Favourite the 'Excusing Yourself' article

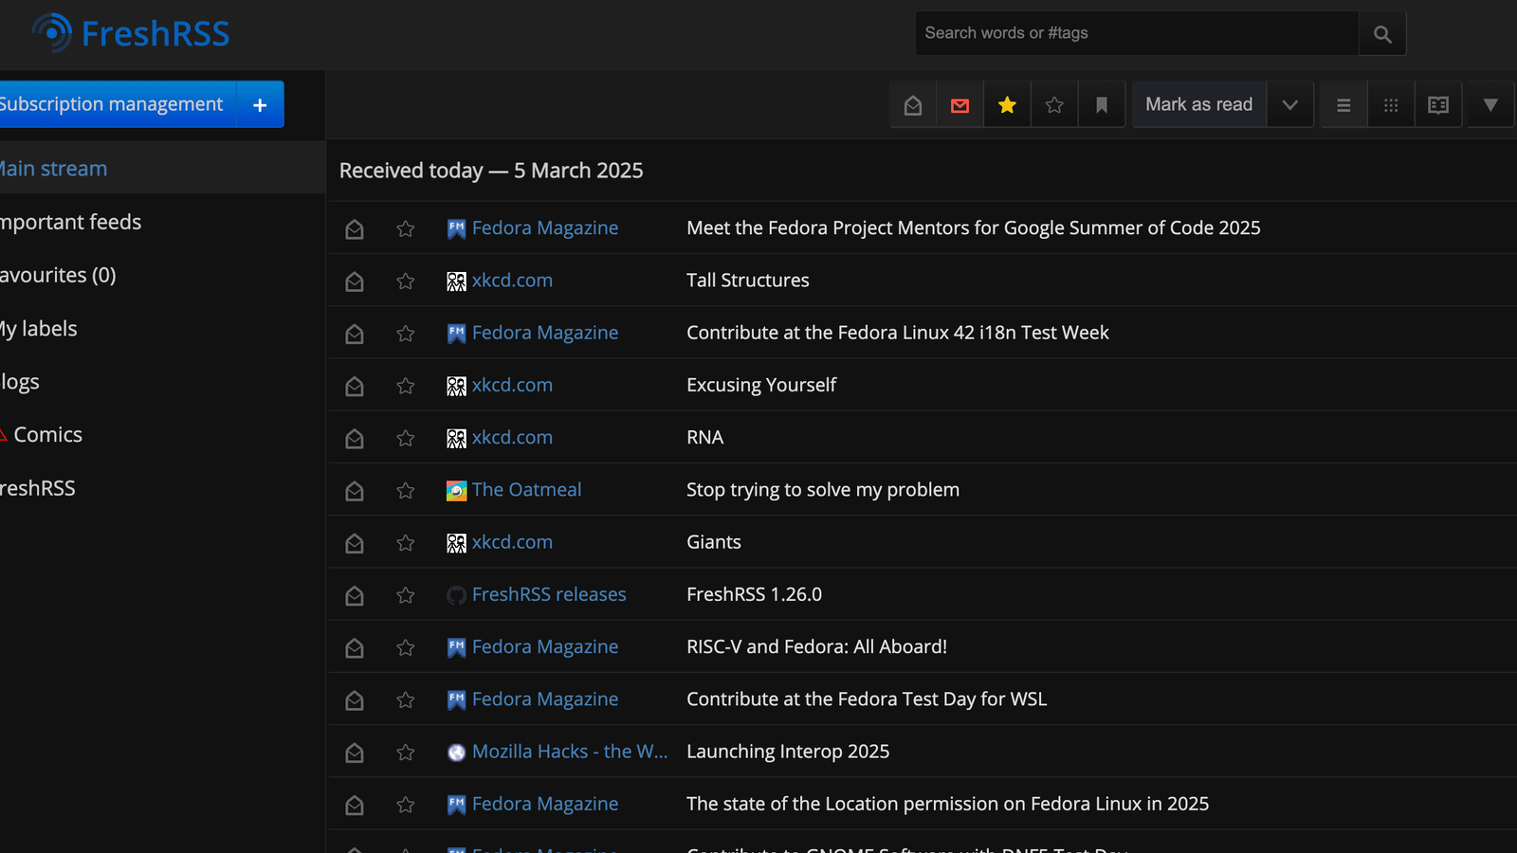406,386
